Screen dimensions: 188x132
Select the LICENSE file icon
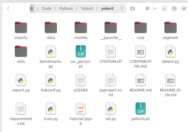(81, 80)
